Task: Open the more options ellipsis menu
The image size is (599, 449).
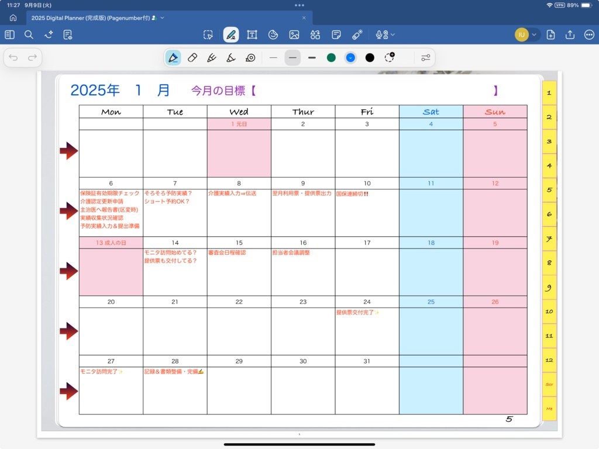Action: click(x=590, y=34)
